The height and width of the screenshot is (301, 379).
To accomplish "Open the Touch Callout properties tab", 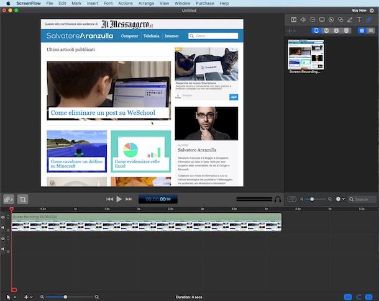I will [340, 20].
